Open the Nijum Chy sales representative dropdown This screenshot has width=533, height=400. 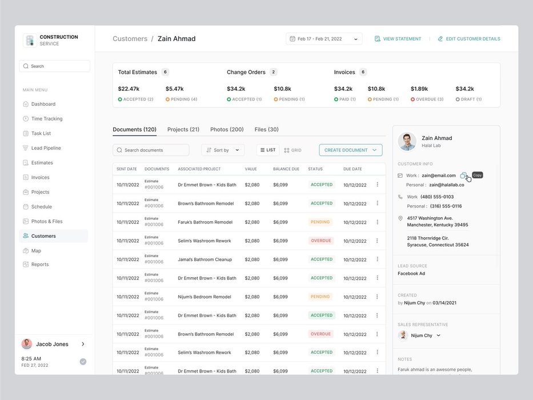pos(438,335)
